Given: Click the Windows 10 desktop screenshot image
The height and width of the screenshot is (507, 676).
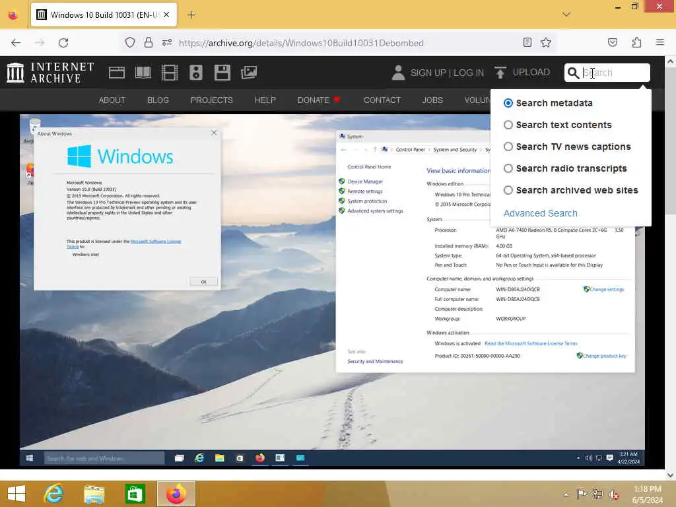Looking at the screenshot, I should pos(333,290).
